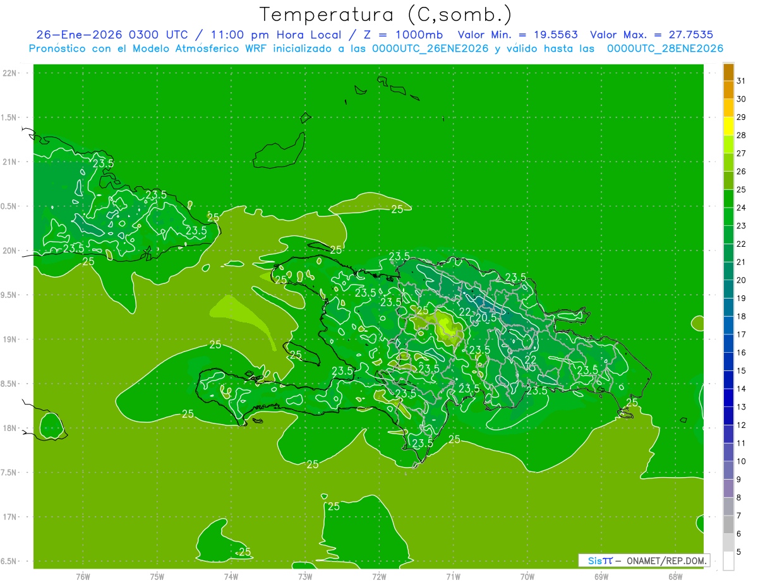Screen dimensions: 758x585
Task: Click the '24' colorbar label
Action: tap(741, 208)
